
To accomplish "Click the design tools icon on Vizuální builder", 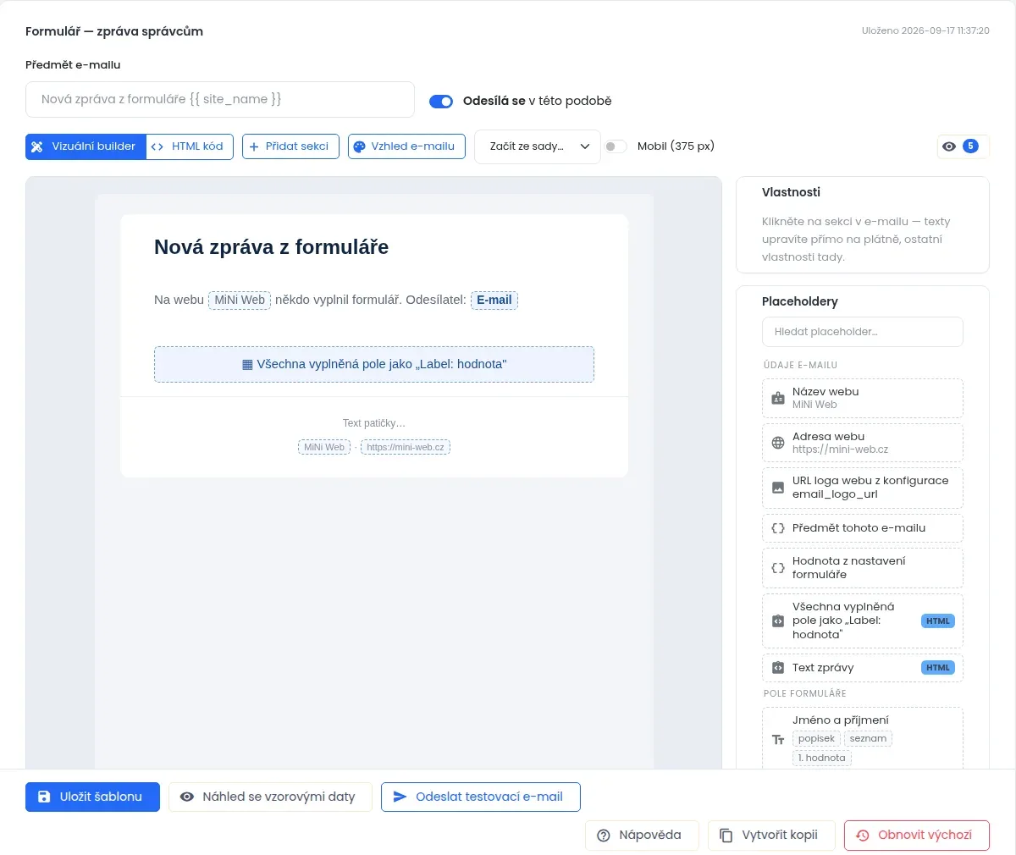I will pos(37,146).
